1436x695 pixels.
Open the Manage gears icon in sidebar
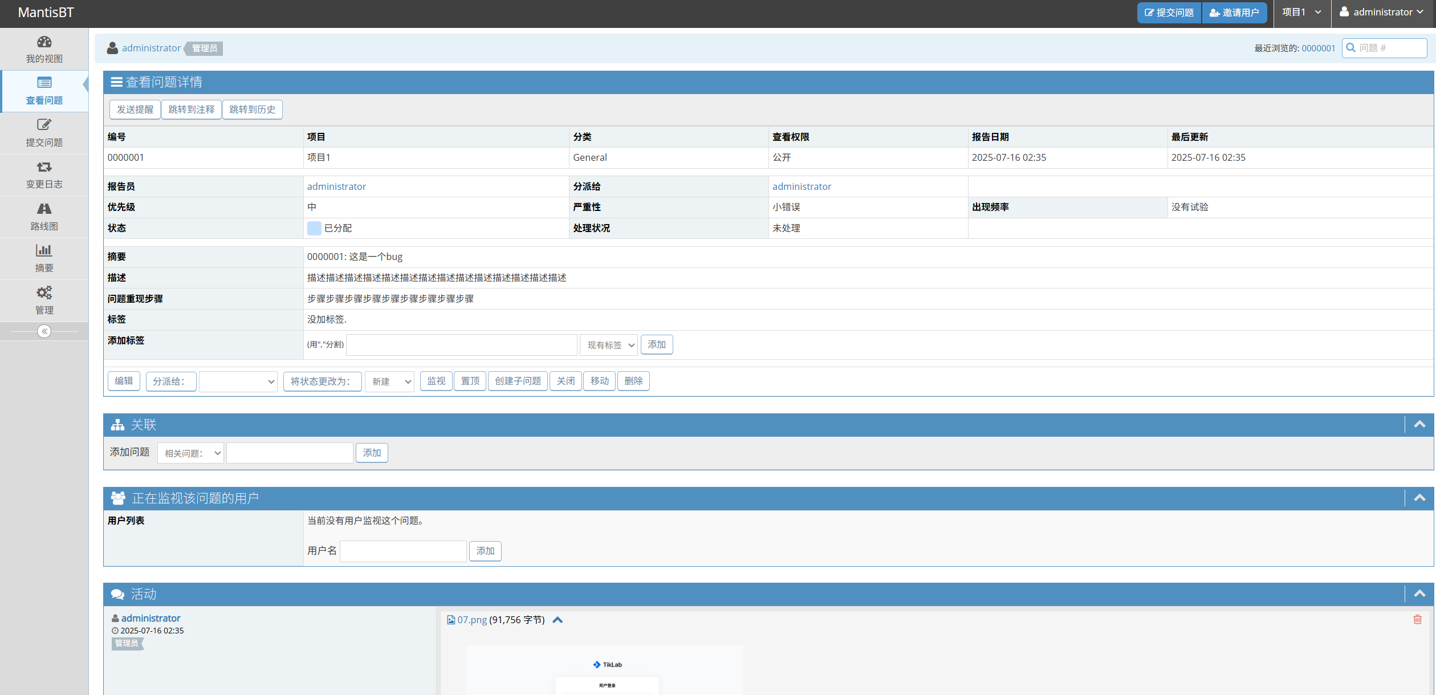(44, 292)
